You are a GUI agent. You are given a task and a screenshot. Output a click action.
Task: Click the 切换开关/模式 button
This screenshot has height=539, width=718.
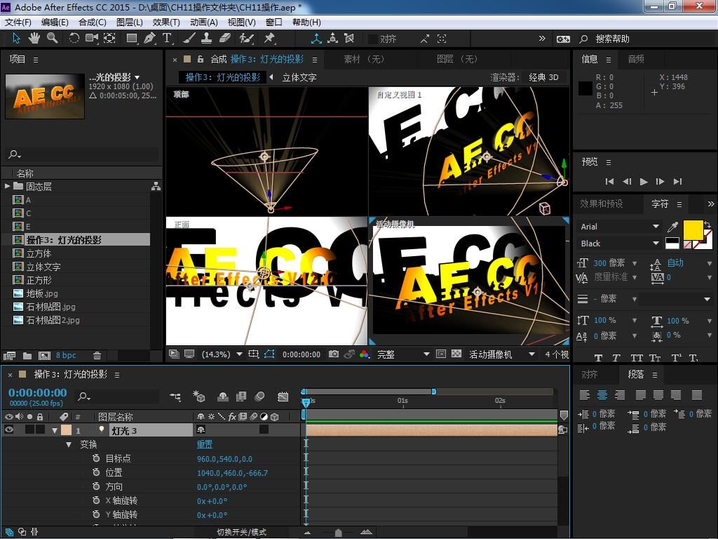[241, 532]
